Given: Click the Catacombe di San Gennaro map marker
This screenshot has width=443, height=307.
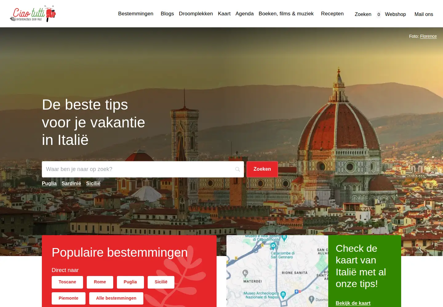Looking at the screenshot, I should pos(273,246).
